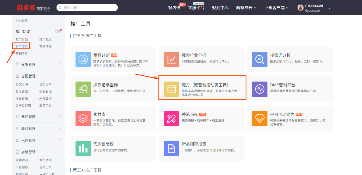The height and width of the screenshot is (175, 362).
Task: Open the 下载客户端 dropdown menu
Action: coord(276,8)
